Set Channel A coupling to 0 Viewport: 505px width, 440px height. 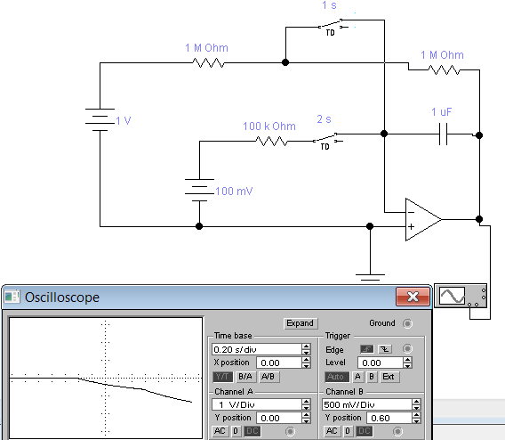236,431
